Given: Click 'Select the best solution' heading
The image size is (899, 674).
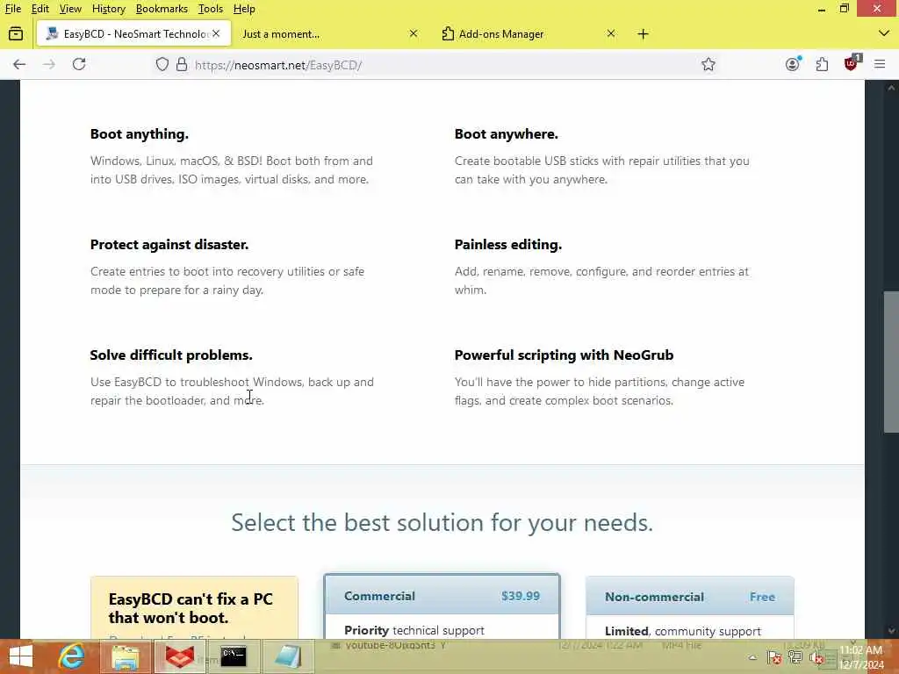Looking at the screenshot, I should coord(442,522).
